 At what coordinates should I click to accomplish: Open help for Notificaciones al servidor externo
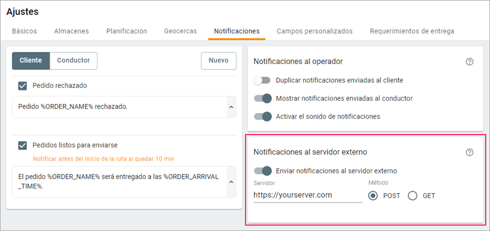(x=470, y=152)
